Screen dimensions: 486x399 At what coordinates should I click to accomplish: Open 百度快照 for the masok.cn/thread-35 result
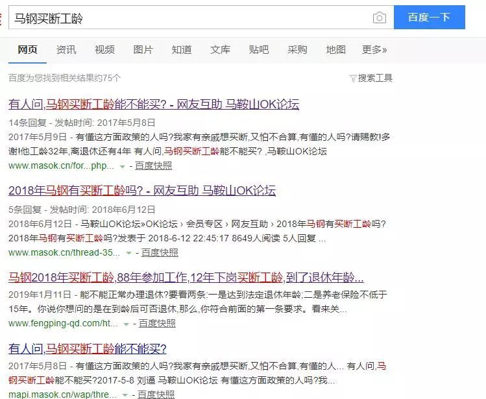click(x=160, y=252)
